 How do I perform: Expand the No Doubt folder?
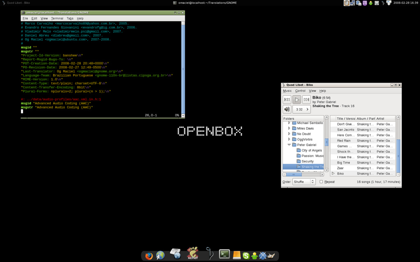tap(289, 134)
